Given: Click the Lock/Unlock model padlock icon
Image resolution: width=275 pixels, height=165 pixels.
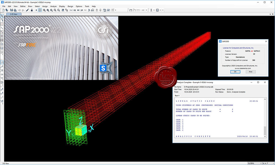Looking at the screenshot, I should (x=32, y=10).
